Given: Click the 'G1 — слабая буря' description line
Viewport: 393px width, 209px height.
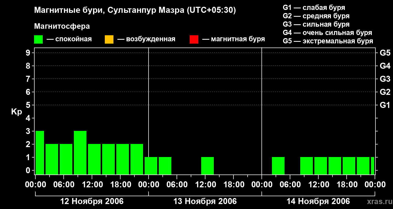Looking at the screenshot, I should click(314, 8).
